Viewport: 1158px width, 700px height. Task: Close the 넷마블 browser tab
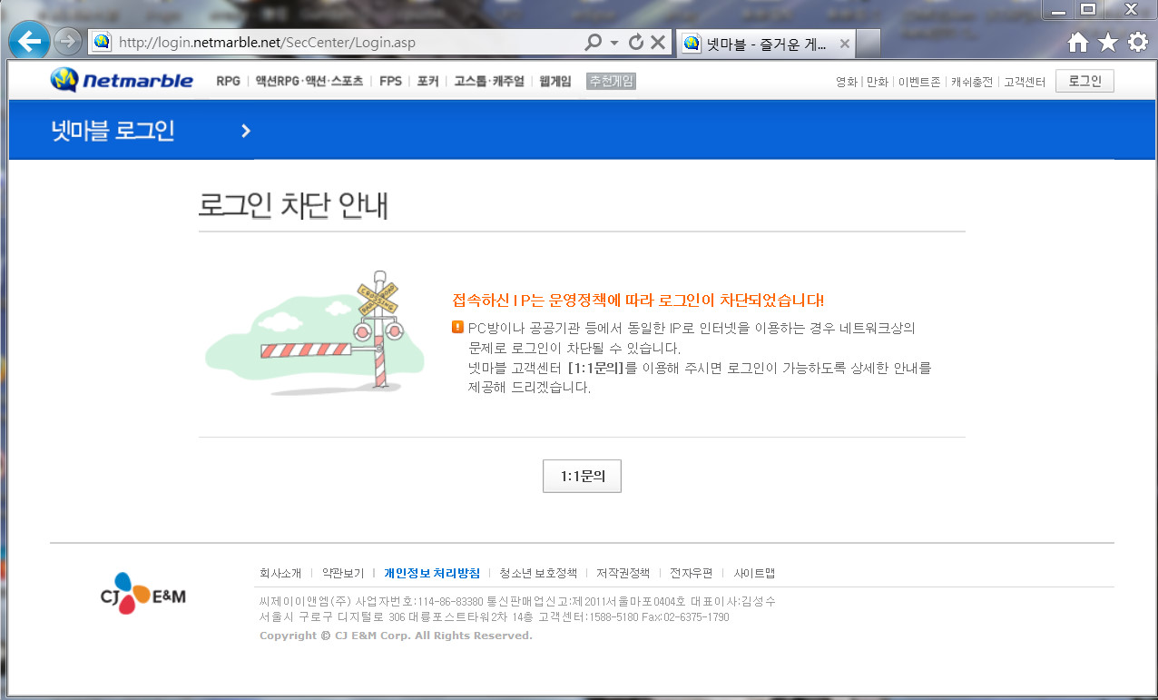844,43
